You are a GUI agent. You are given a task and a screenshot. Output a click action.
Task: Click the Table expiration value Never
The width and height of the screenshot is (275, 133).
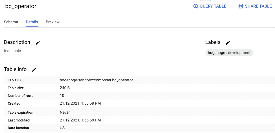(x=65, y=113)
